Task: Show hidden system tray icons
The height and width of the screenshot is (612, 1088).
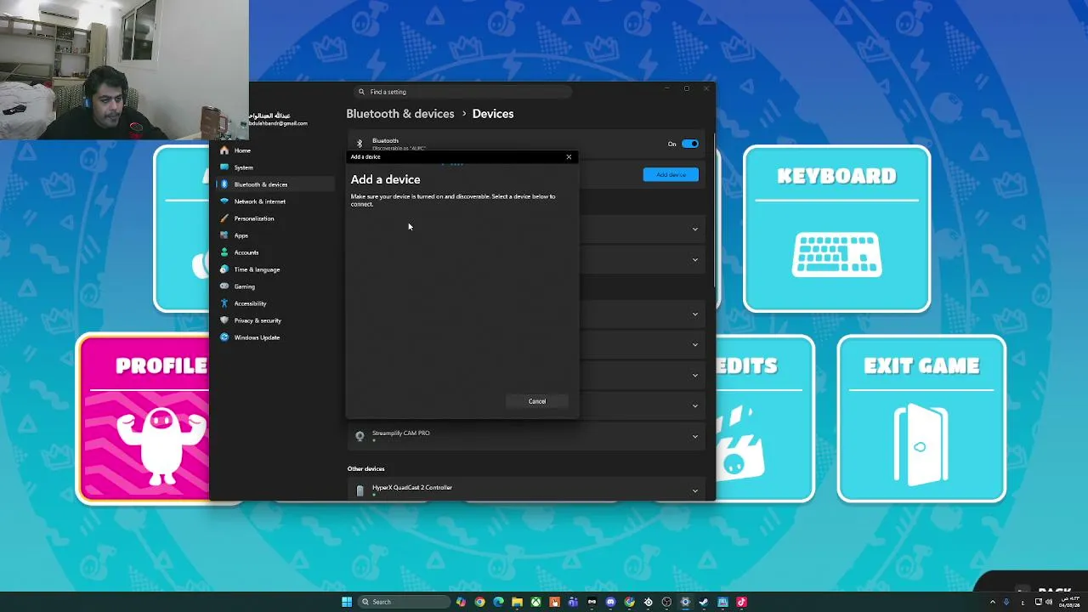Action: [992, 602]
